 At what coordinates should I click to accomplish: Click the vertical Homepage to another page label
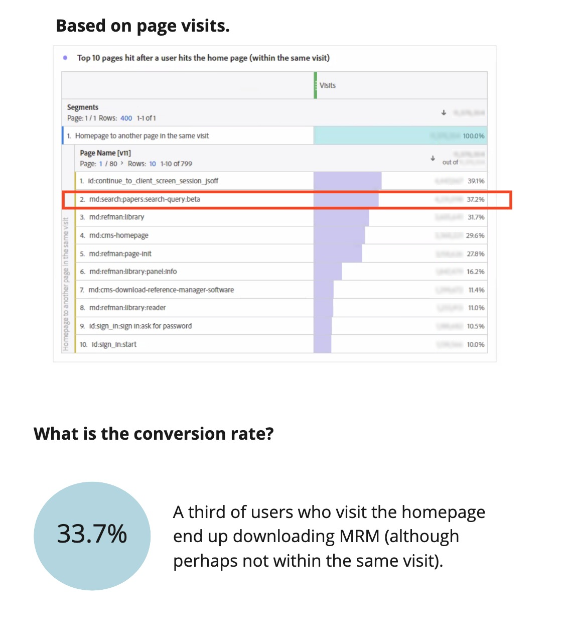click(65, 284)
